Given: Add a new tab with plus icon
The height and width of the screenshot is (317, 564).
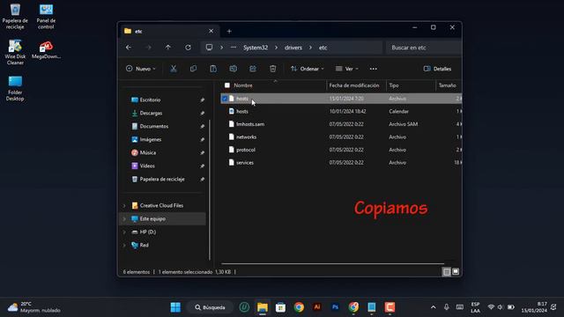Looking at the screenshot, I should (229, 32).
